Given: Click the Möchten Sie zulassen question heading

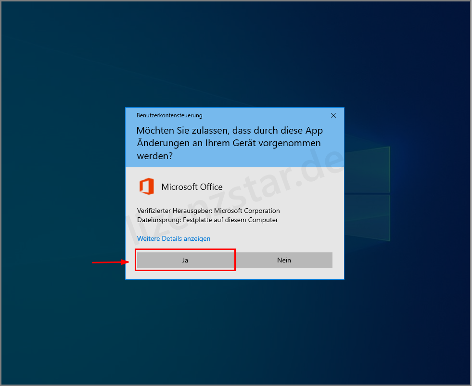Looking at the screenshot, I should click(x=230, y=143).
